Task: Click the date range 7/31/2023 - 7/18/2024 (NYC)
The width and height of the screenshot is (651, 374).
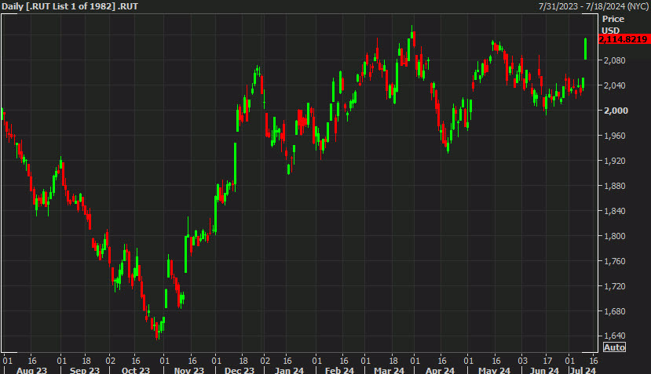Action: (x=594, y=6)
